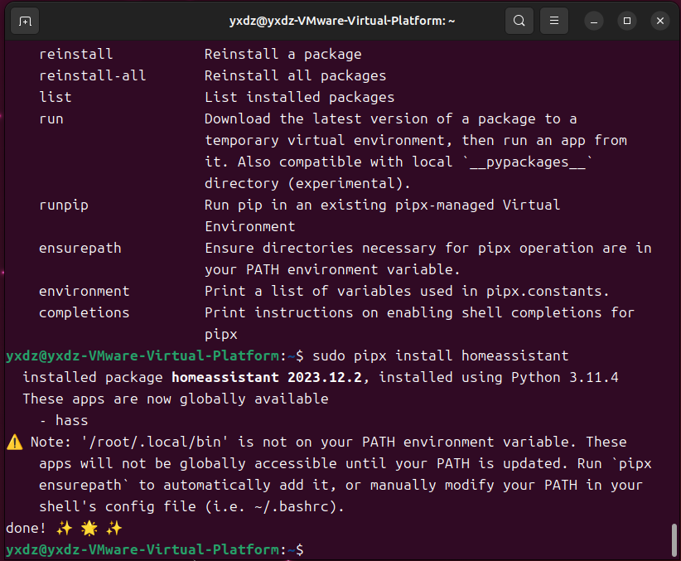
Task: Click 'directory (experimental).' text
Action: [307, 183]
